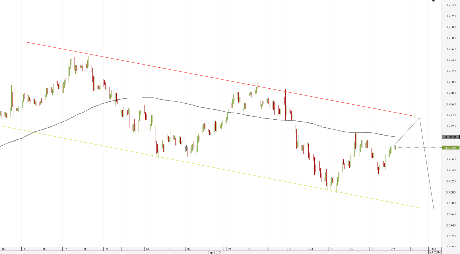Click the 03 October date label
This screenshot has height=254, width=460.
click(x=434, y=249)
